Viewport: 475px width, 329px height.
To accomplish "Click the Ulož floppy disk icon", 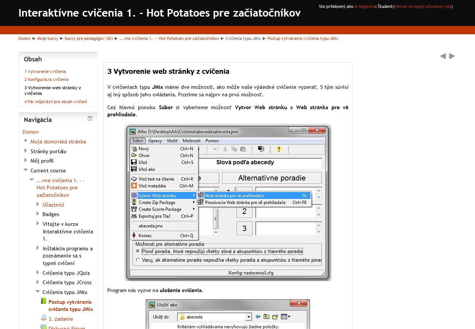I will coord(134,162).
